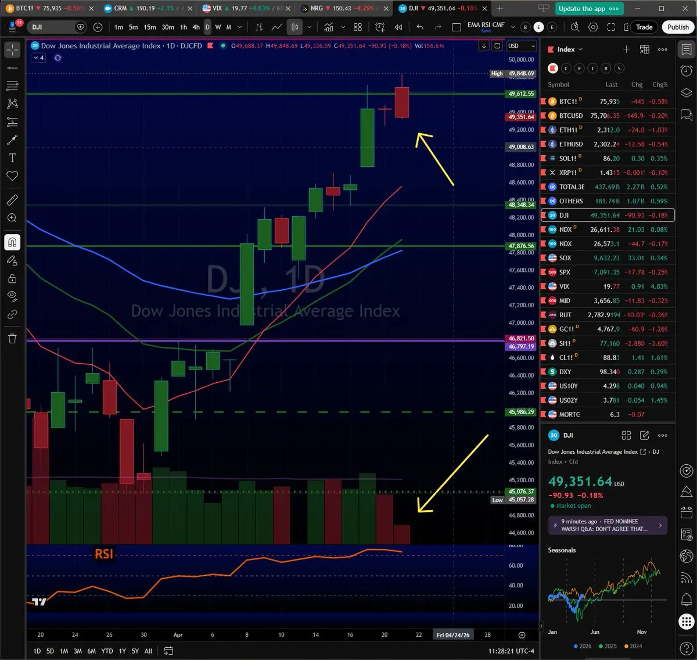Open the forecasting and measurement tools

pyautogui.click(x=12, y=122)
